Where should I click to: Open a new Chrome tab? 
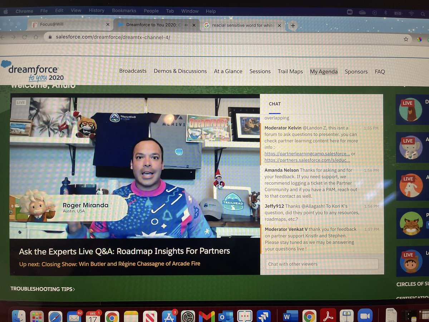293,25
